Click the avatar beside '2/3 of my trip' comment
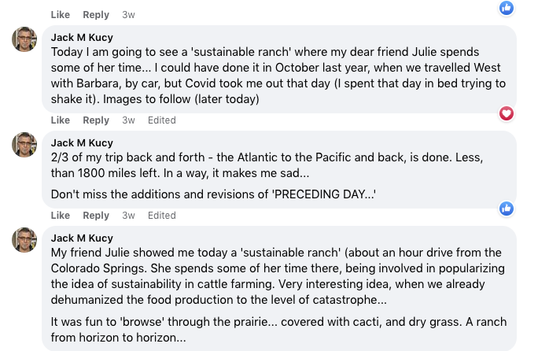 tap(24, 144)
